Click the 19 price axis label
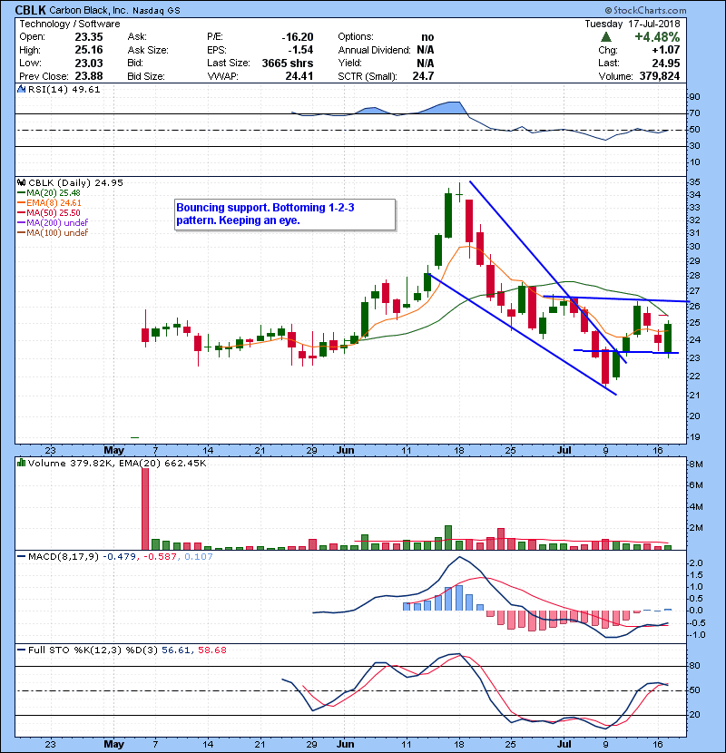The height and width of the screenshot is (753, 726). pos(695,437)
